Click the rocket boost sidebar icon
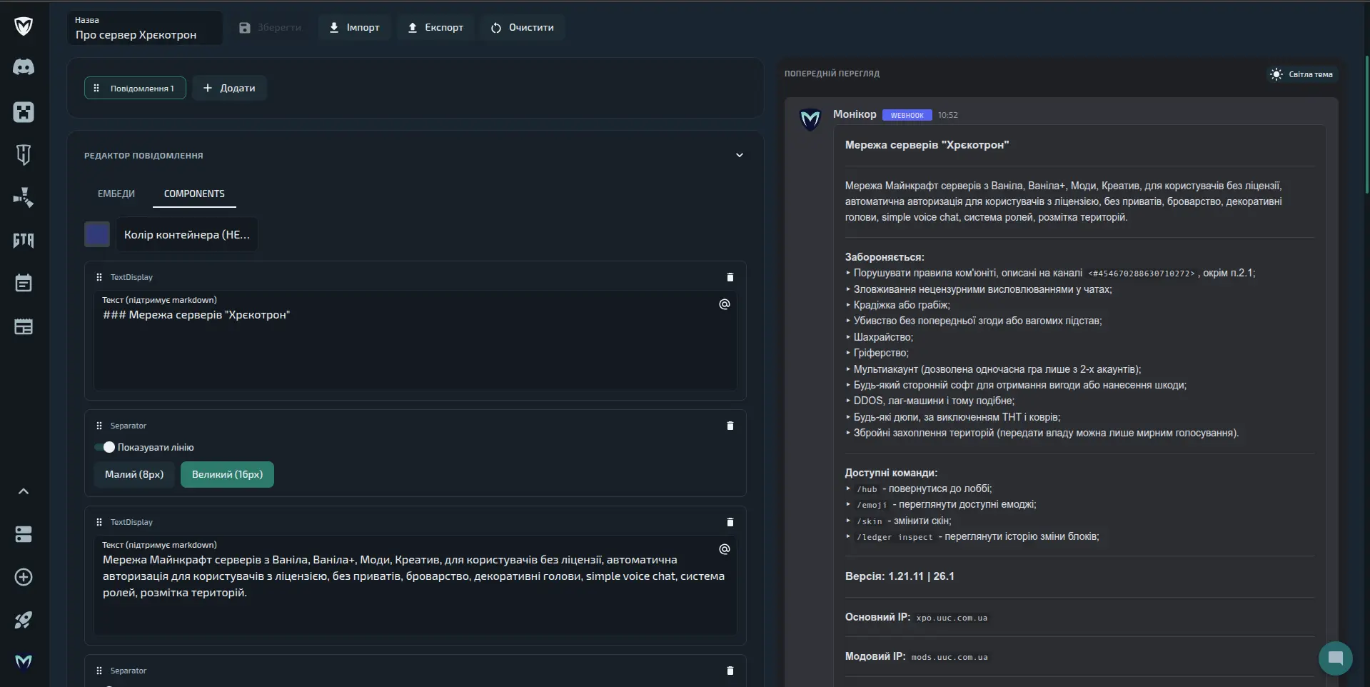This screenshot has width=1370, height=687. click(x=24, y=620)
